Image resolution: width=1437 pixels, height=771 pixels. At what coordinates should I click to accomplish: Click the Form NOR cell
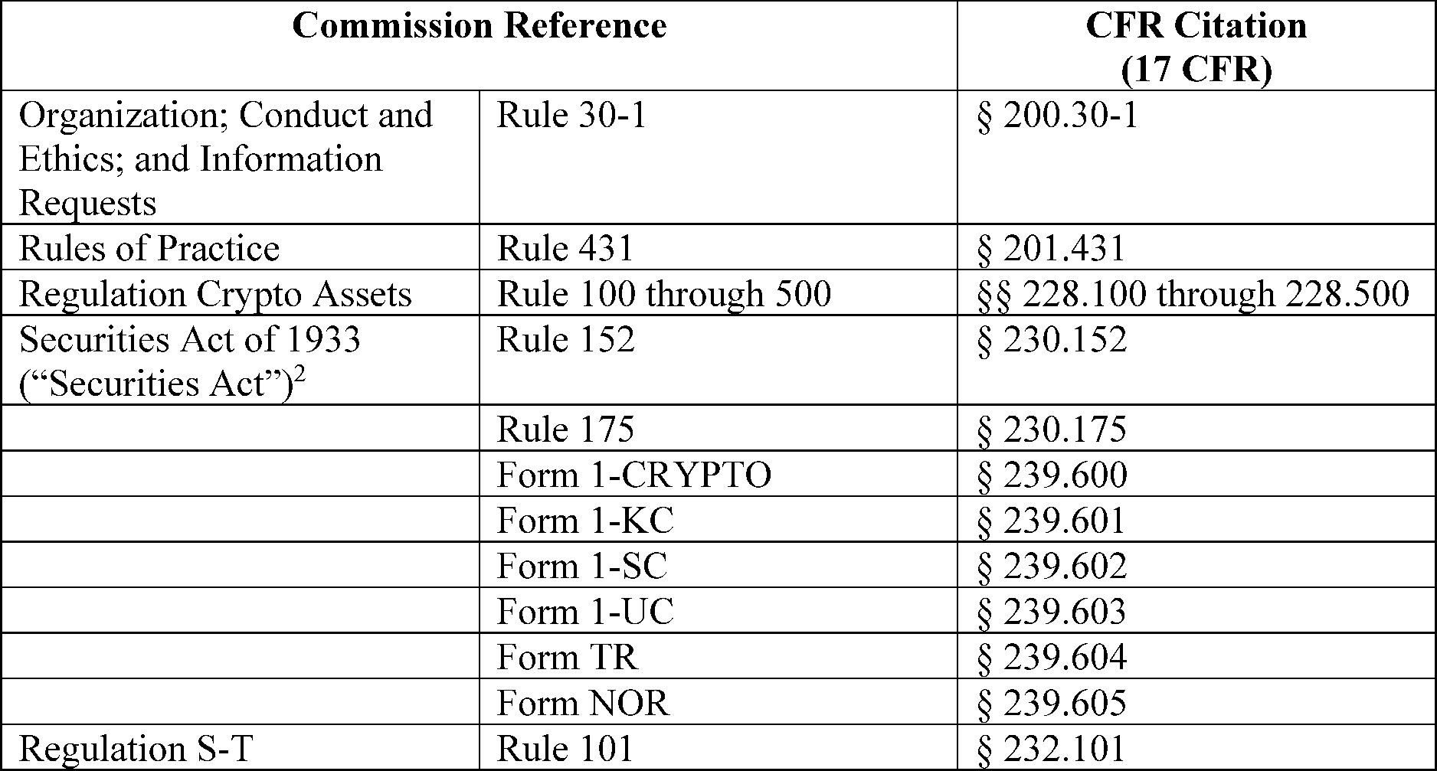pyautogui.click(x=718, y=701)
